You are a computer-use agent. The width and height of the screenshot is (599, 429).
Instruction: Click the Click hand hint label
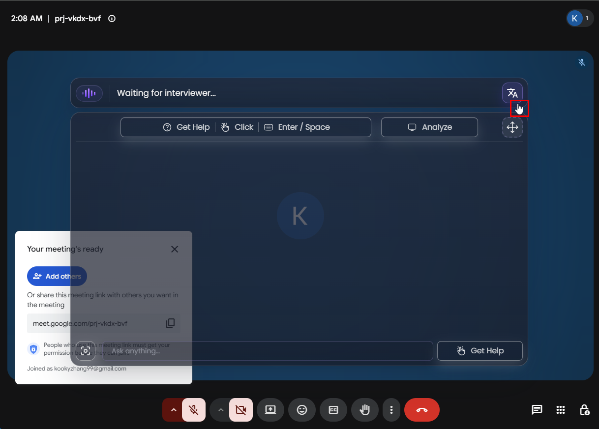point(237,127)
